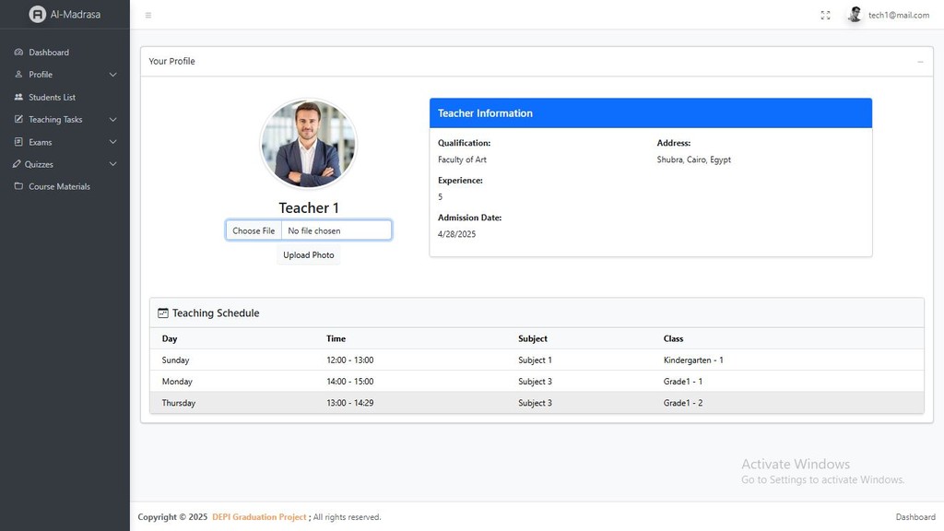The image size is (944, 531).
Task: Click the Dashboard speedometer icon in sidebar
Action: point(18,53)
